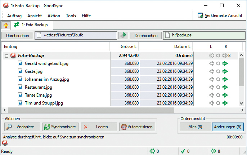Click the GoodSync icon below the status message
The image size is (247, 155).
click(x=5, y=143)
